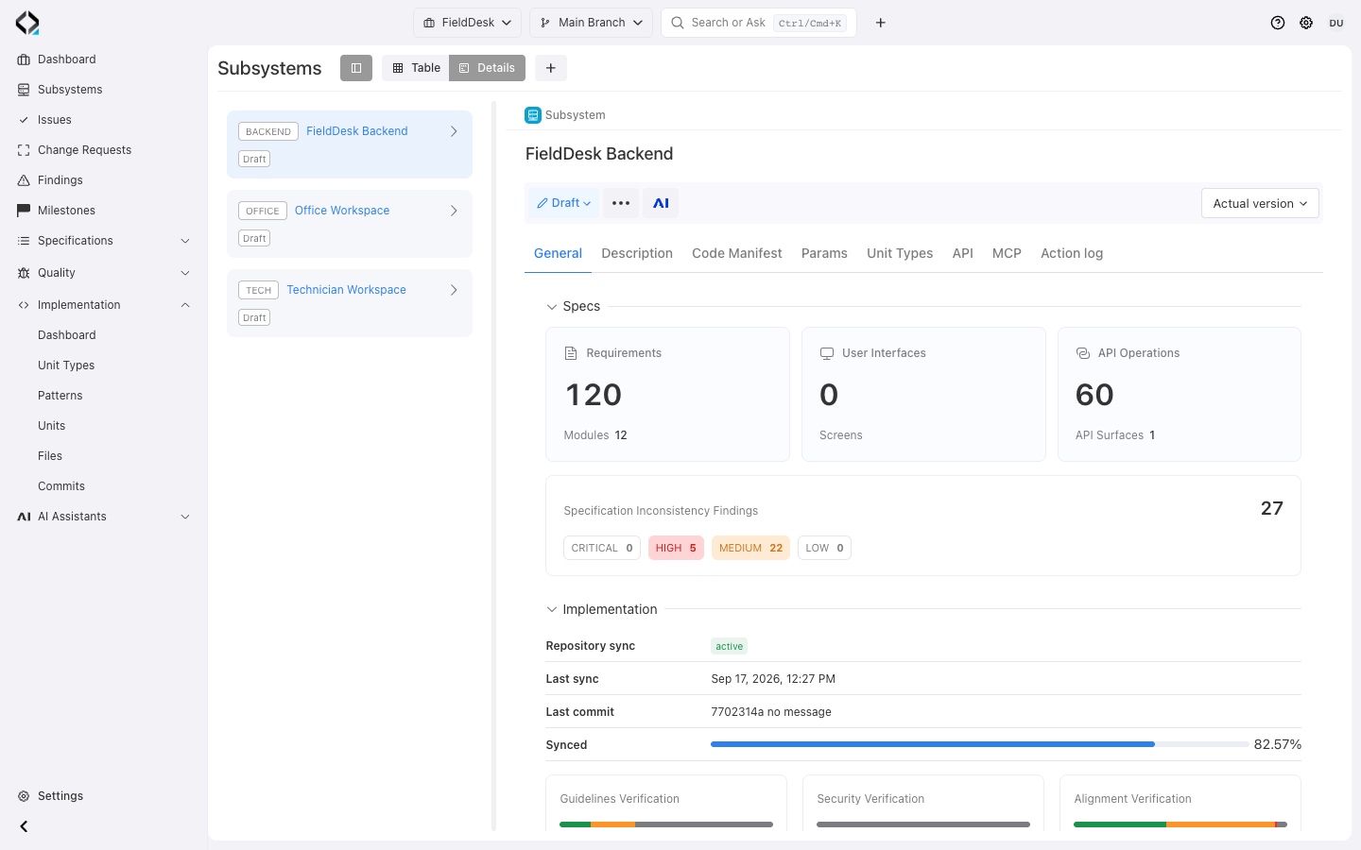1361x850 pixels.
Task: Click the AI assistant button in toolbar
Action: point(661,203)
